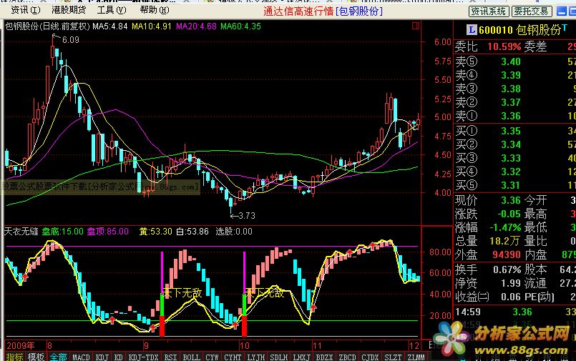Switch to the BOLL indicator tab
This screenshot has height=361, width=576.
pos(191,357)
